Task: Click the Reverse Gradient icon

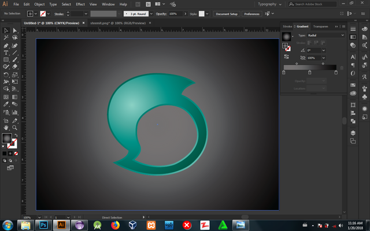Action: click(x=286, y=57)
